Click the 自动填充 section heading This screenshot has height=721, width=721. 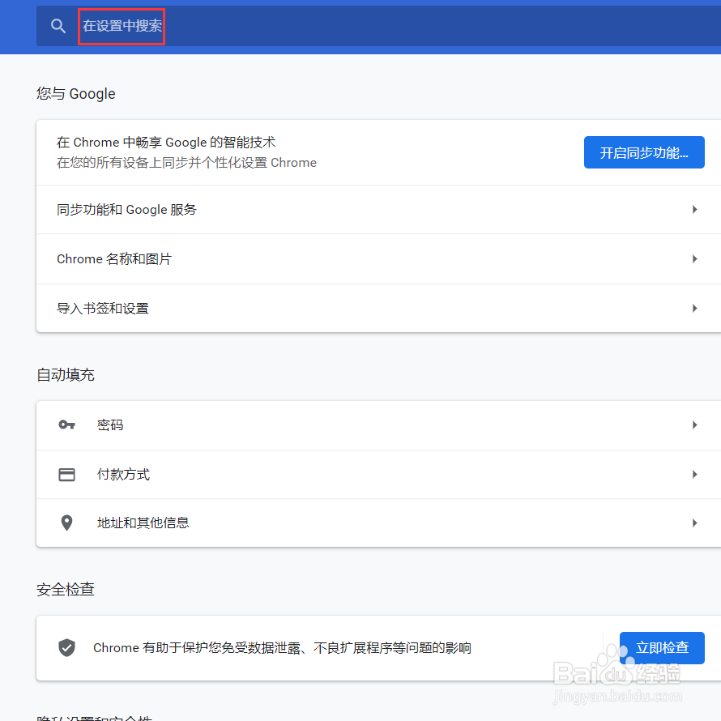(66, 375)
